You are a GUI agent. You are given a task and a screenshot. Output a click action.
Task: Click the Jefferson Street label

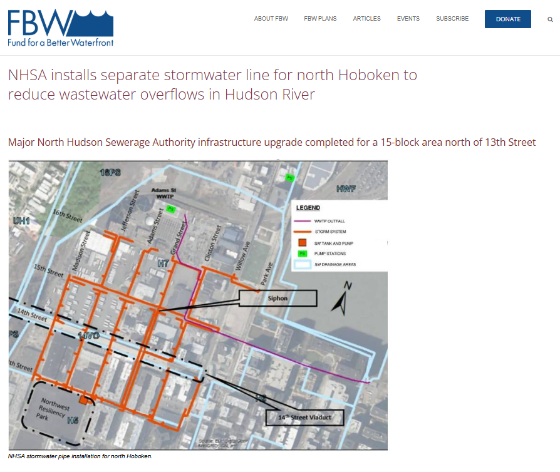pos(130,211)
